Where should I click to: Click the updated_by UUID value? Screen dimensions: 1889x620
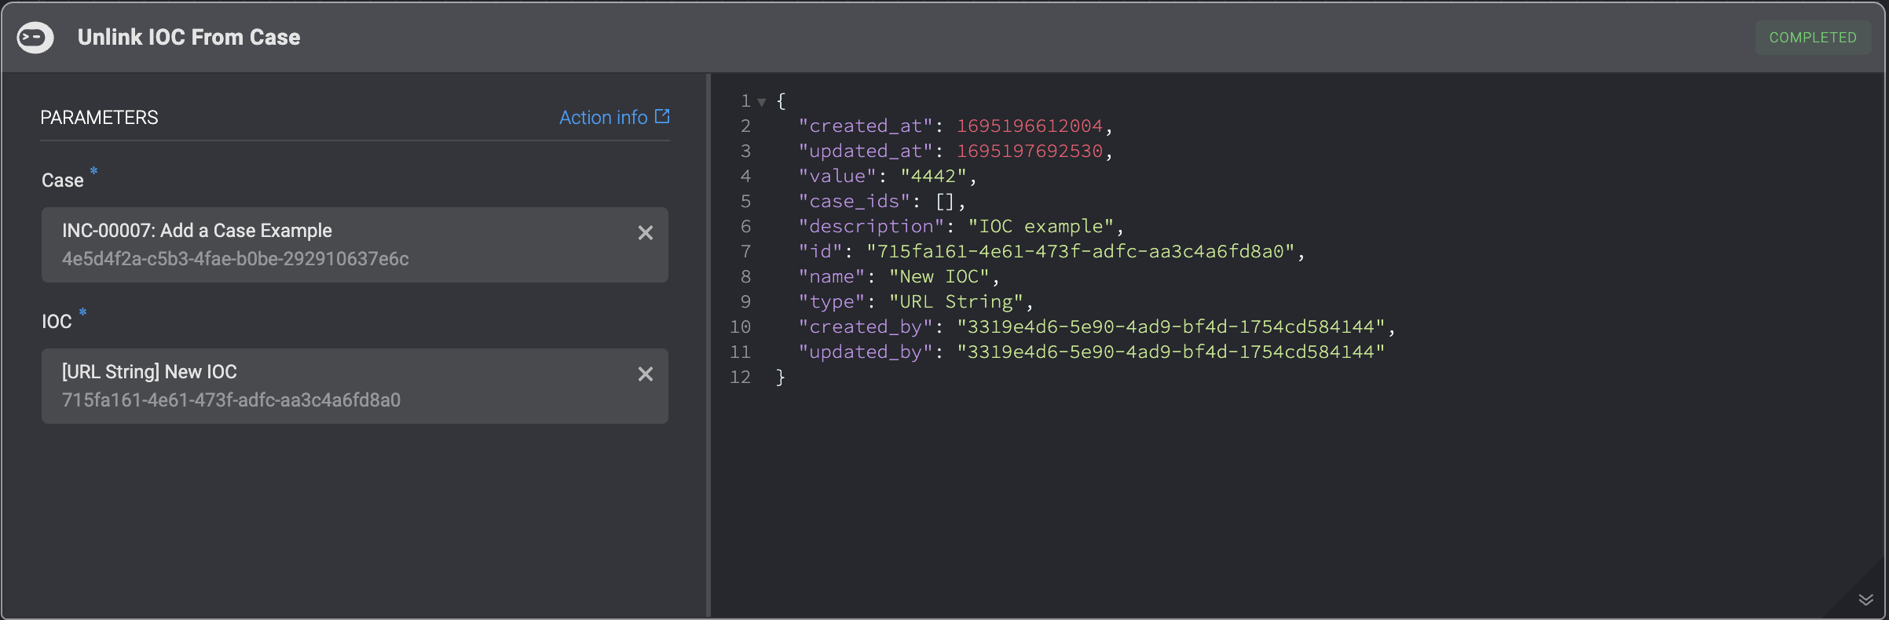(1171, 352)
